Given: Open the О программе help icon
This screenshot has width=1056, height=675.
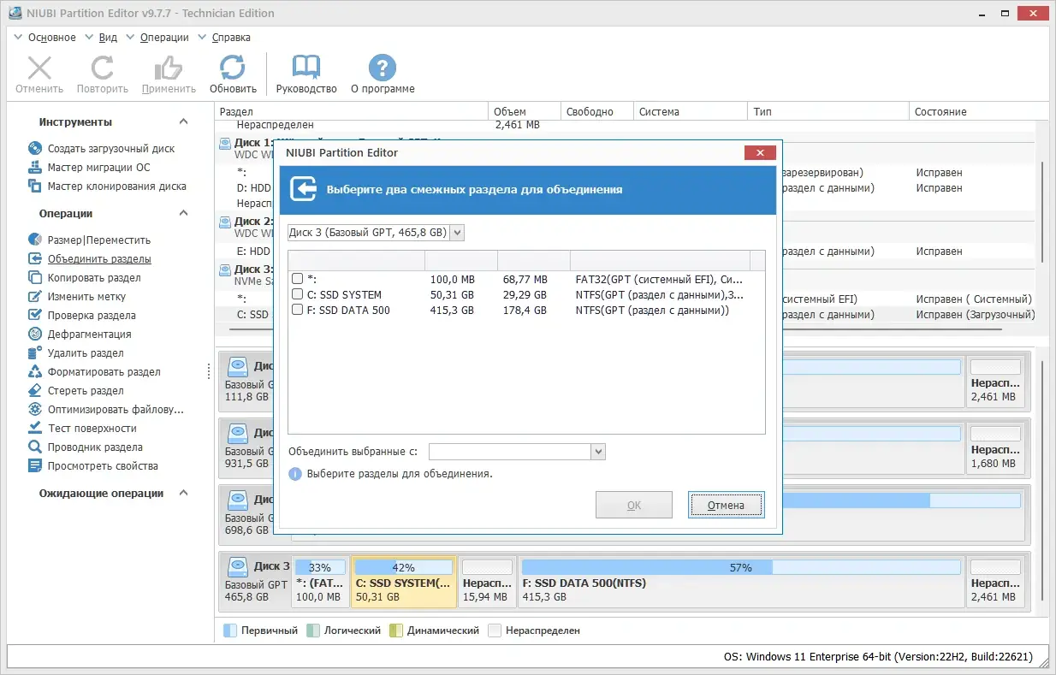Looking at the screenshot, I should click(x=383, y=68).
